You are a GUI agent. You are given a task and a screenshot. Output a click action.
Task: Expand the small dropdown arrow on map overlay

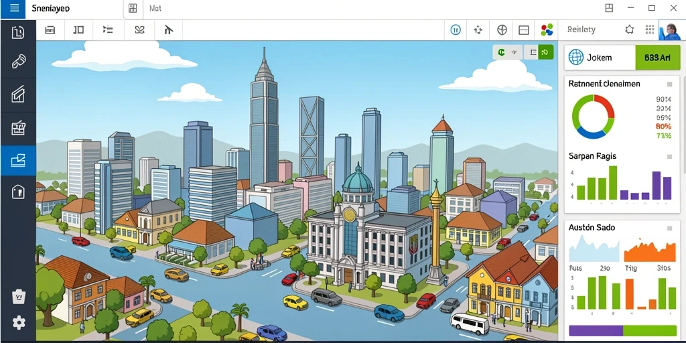(514, 52)
